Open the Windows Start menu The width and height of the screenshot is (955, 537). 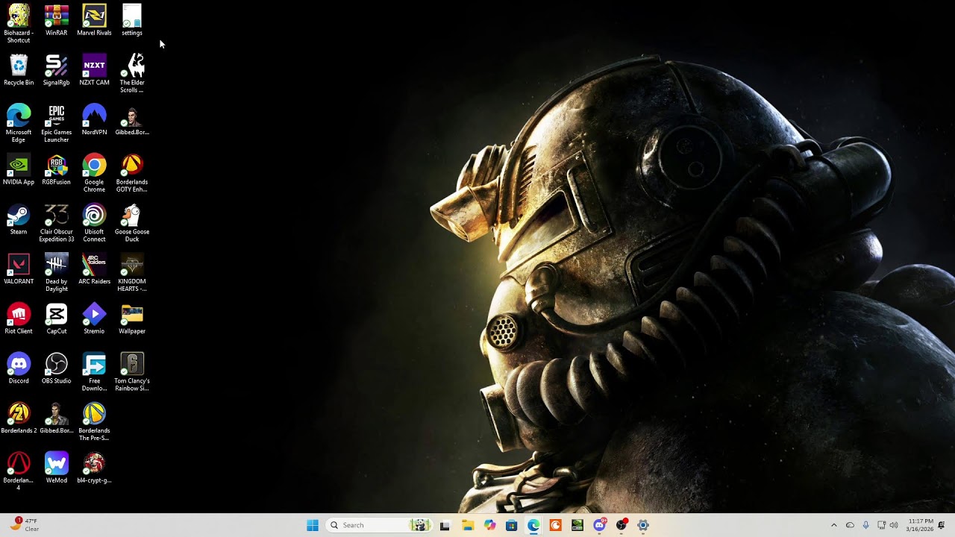pos(313,525)
